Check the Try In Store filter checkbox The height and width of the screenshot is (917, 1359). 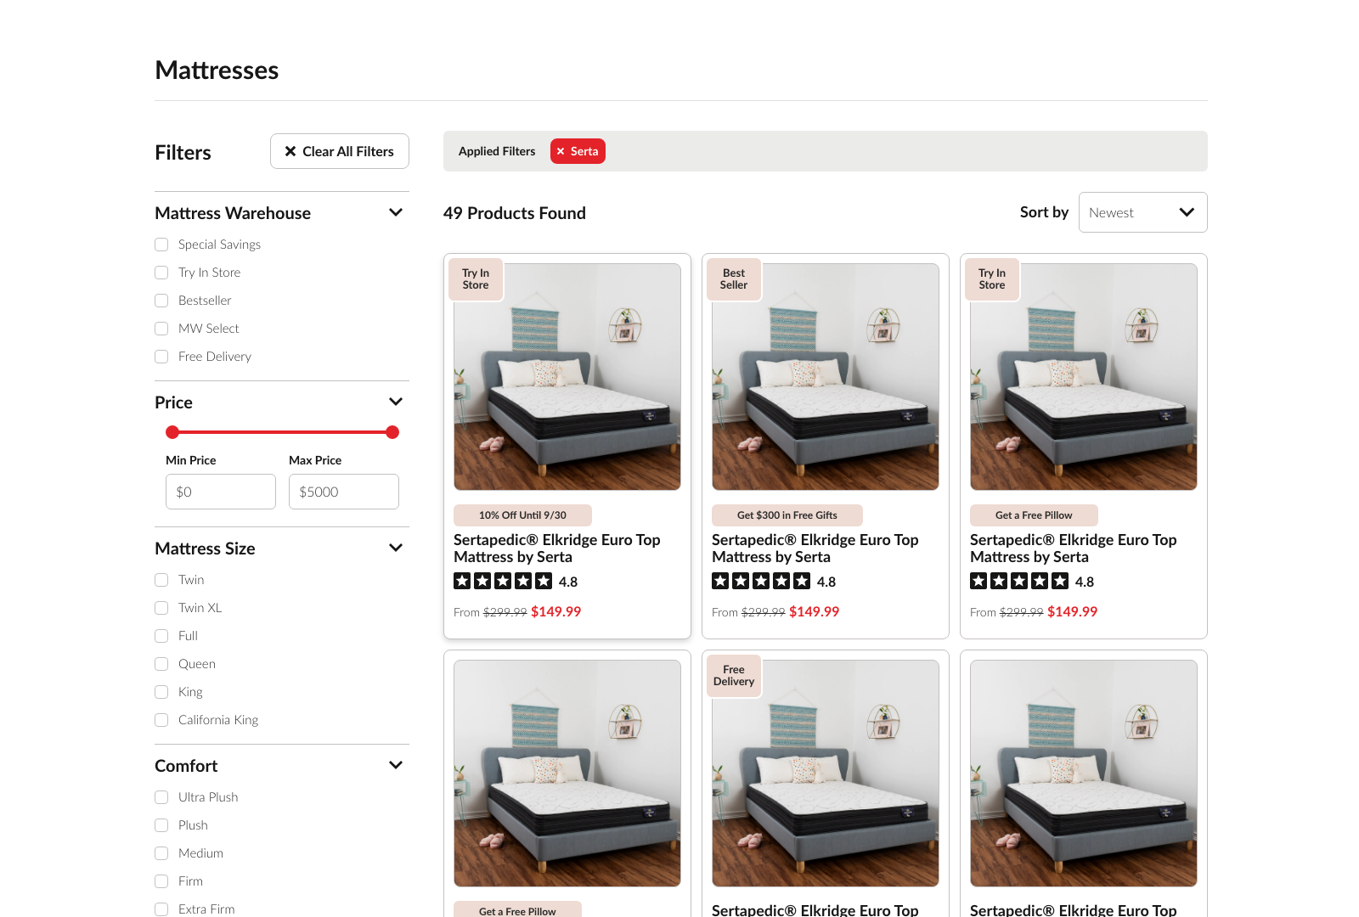point(161,273)
